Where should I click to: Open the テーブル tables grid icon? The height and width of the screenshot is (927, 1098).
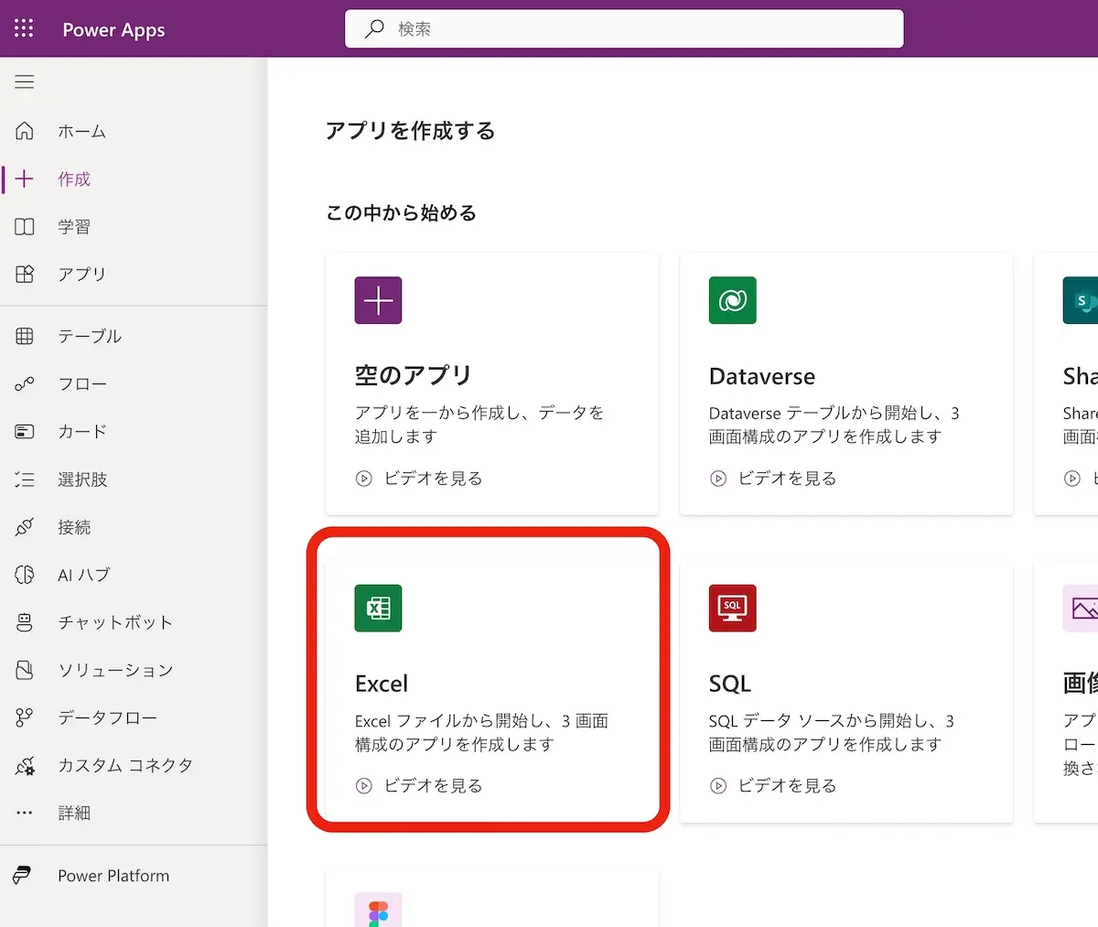[x=25, y=336]
